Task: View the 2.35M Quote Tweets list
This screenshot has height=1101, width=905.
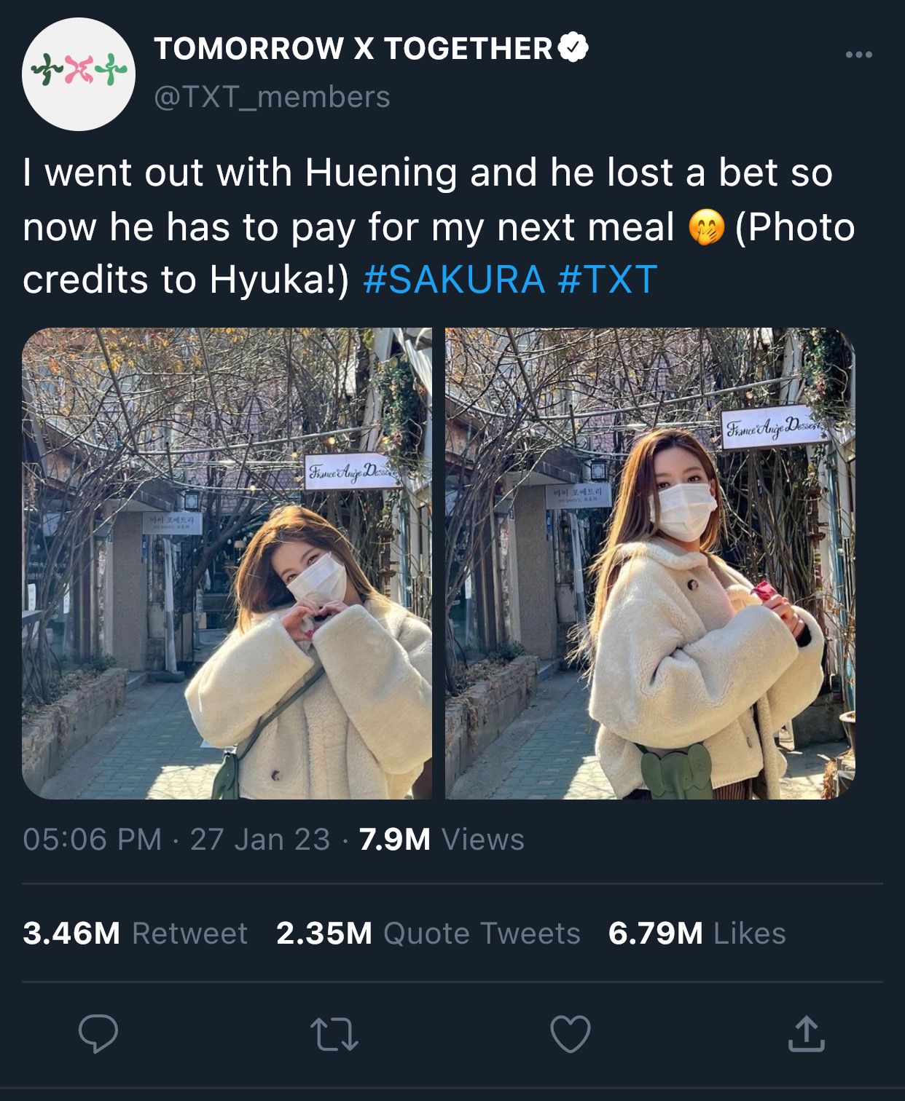Action: (428, 934)
